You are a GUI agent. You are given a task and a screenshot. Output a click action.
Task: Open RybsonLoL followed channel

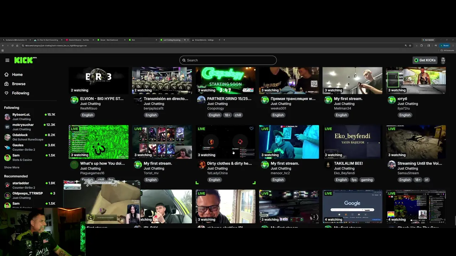click(x=30, y=117)
